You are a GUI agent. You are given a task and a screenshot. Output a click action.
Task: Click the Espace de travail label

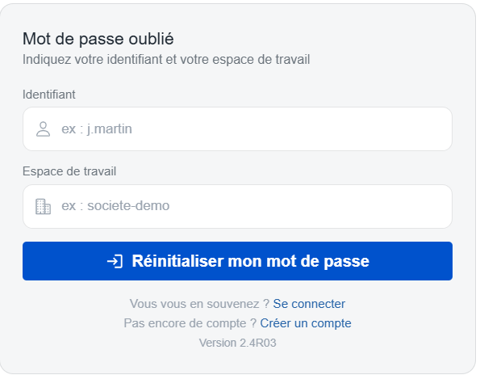point(69,171)
